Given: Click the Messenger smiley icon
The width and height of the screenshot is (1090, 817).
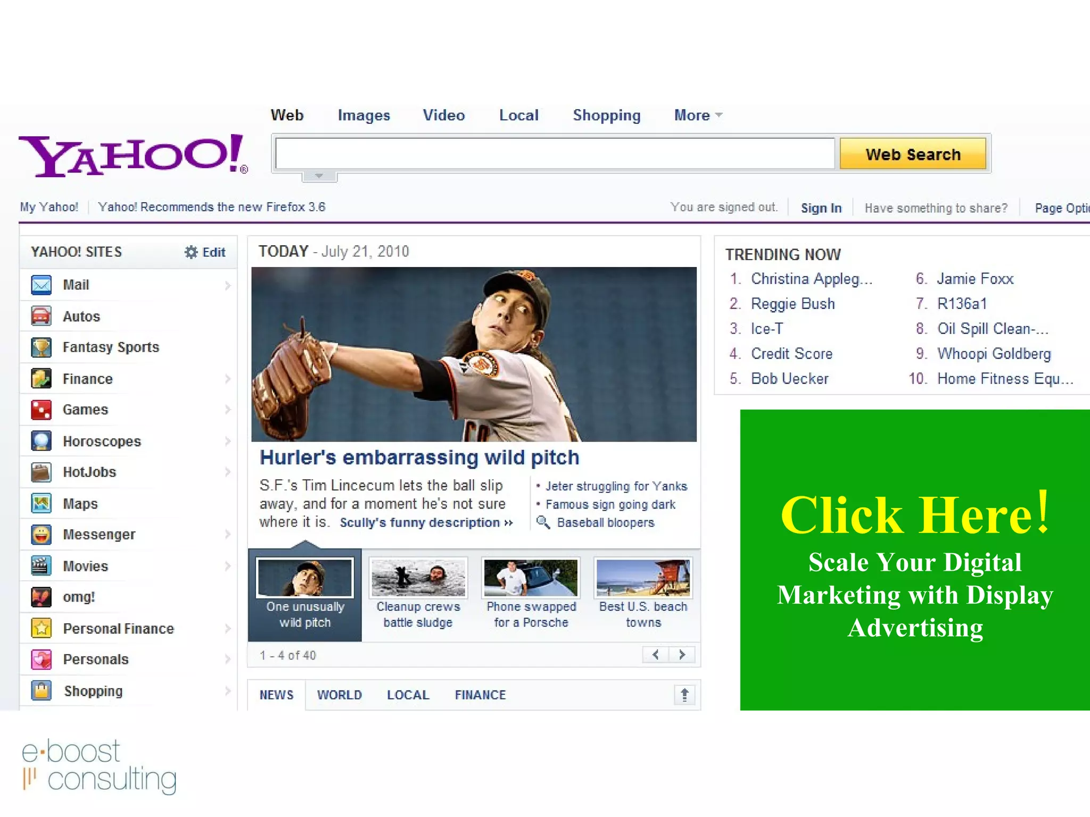Looking at the screenshot, I should [x=41, y=535].
